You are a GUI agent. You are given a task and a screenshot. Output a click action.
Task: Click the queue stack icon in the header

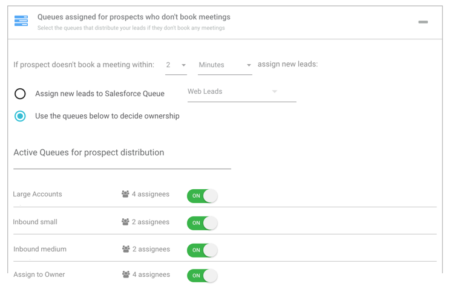21,21
